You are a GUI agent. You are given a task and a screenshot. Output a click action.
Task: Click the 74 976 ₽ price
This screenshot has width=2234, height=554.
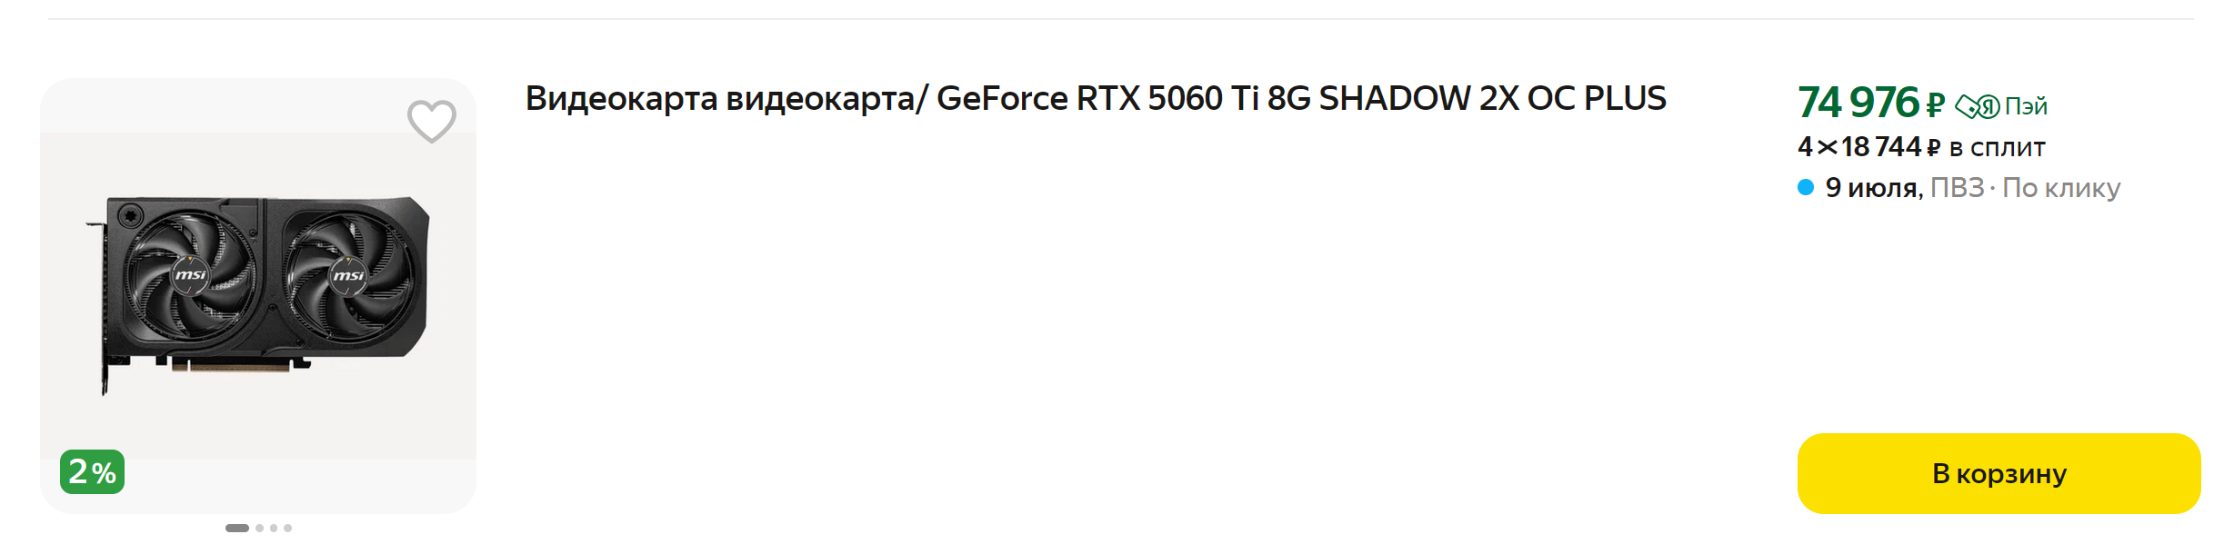pyautogui.click(x=1871, y=103)
